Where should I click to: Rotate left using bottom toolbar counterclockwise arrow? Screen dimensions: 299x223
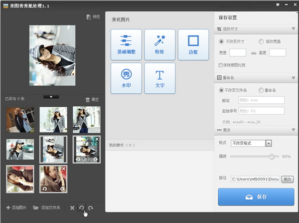tap(81, 208)
